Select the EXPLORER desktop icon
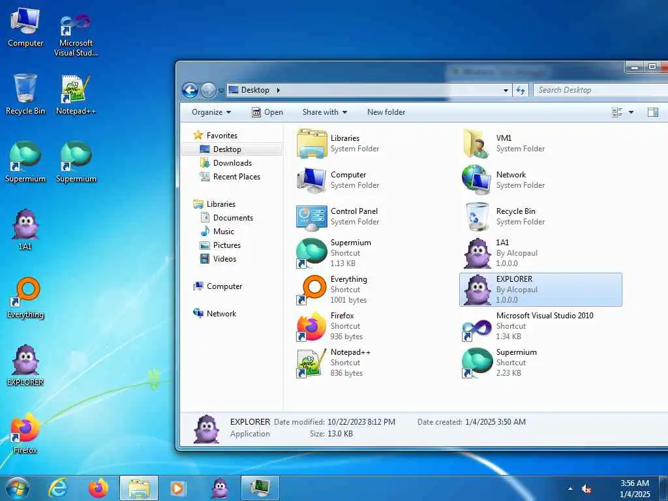 (25, 365)
